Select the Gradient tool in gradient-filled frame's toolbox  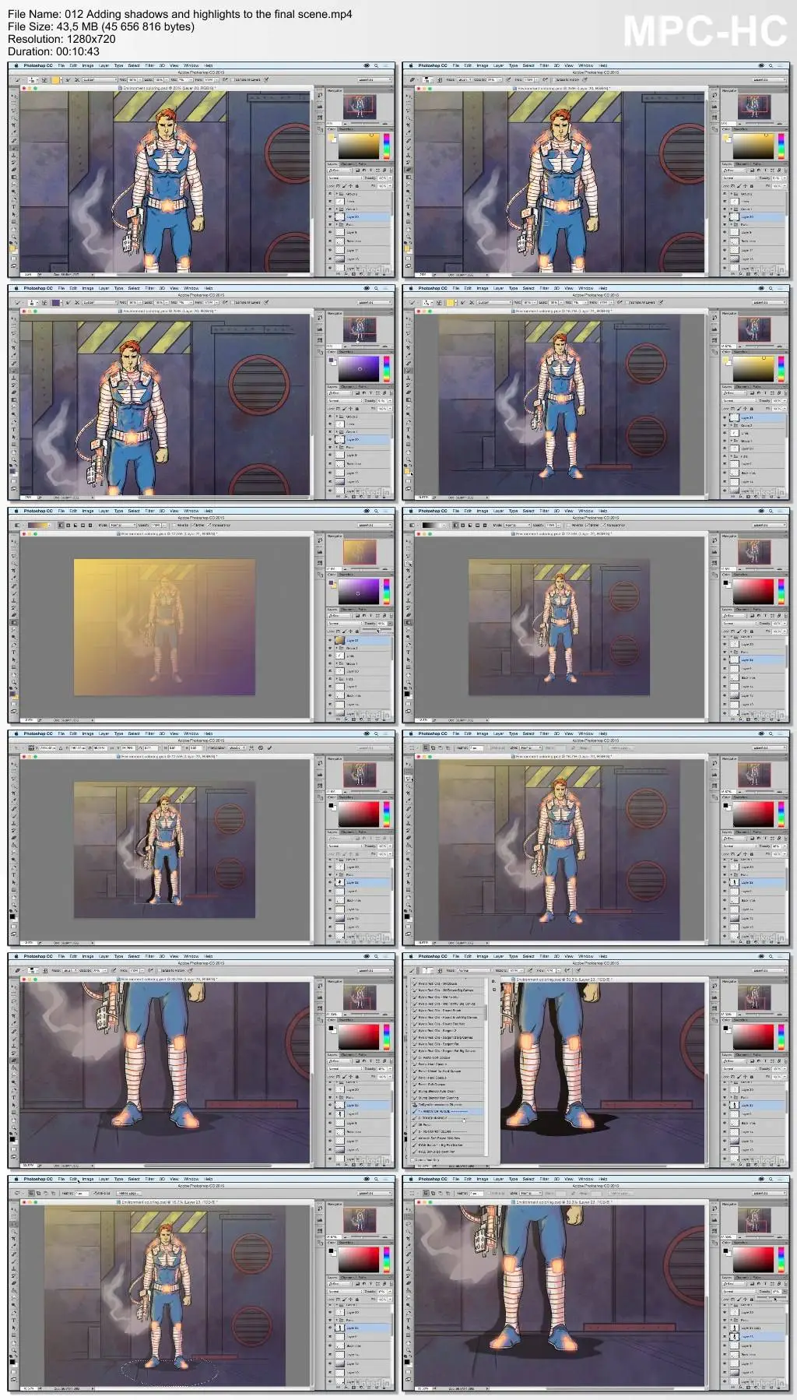click(x=14, y=622)
